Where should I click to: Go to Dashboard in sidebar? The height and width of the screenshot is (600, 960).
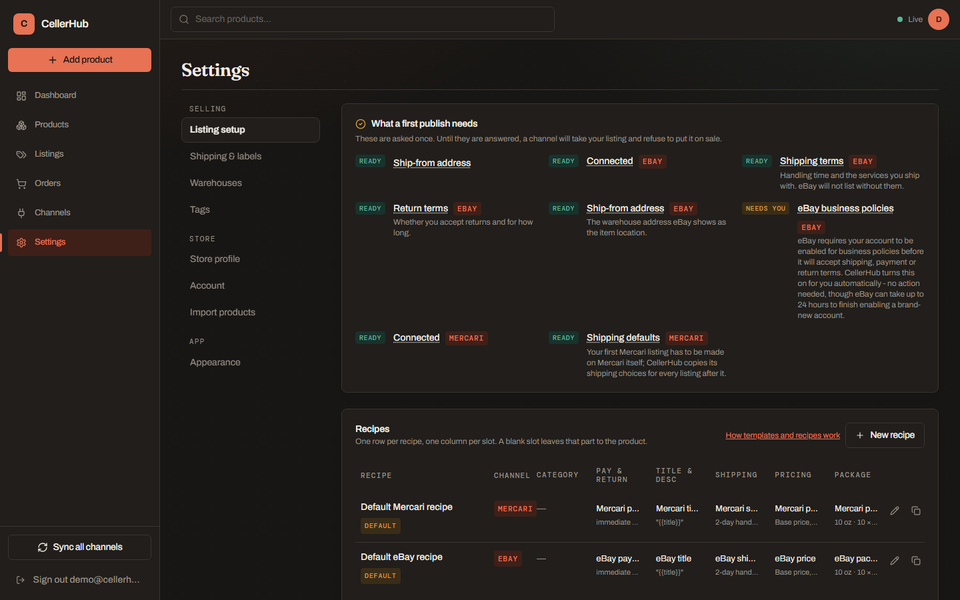coord(79,96)
